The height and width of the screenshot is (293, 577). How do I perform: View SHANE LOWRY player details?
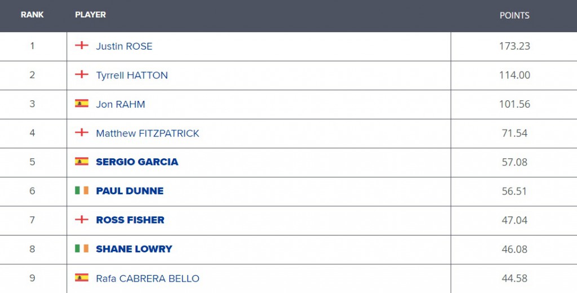134,249
